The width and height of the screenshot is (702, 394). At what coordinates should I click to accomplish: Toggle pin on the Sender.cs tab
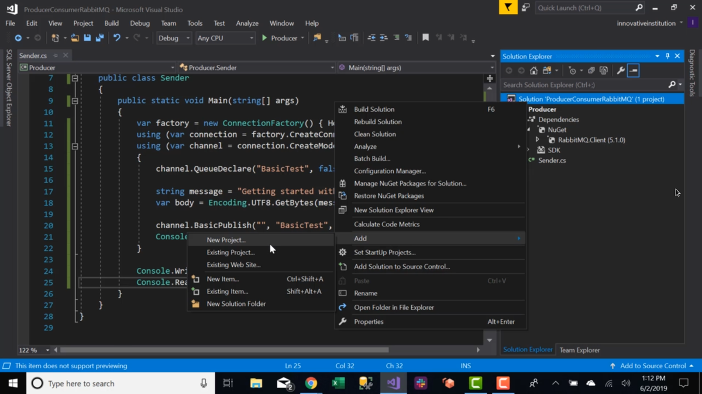[56, 56]
